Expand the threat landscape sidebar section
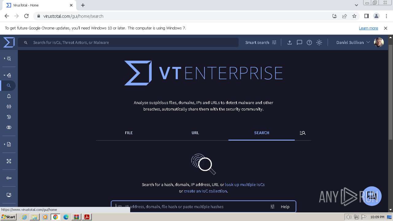Image resolution: width=393 pixels, height=221 pixels. (x=8, y=58)
